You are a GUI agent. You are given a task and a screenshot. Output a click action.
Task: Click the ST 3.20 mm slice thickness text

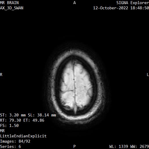coord(13,115)
